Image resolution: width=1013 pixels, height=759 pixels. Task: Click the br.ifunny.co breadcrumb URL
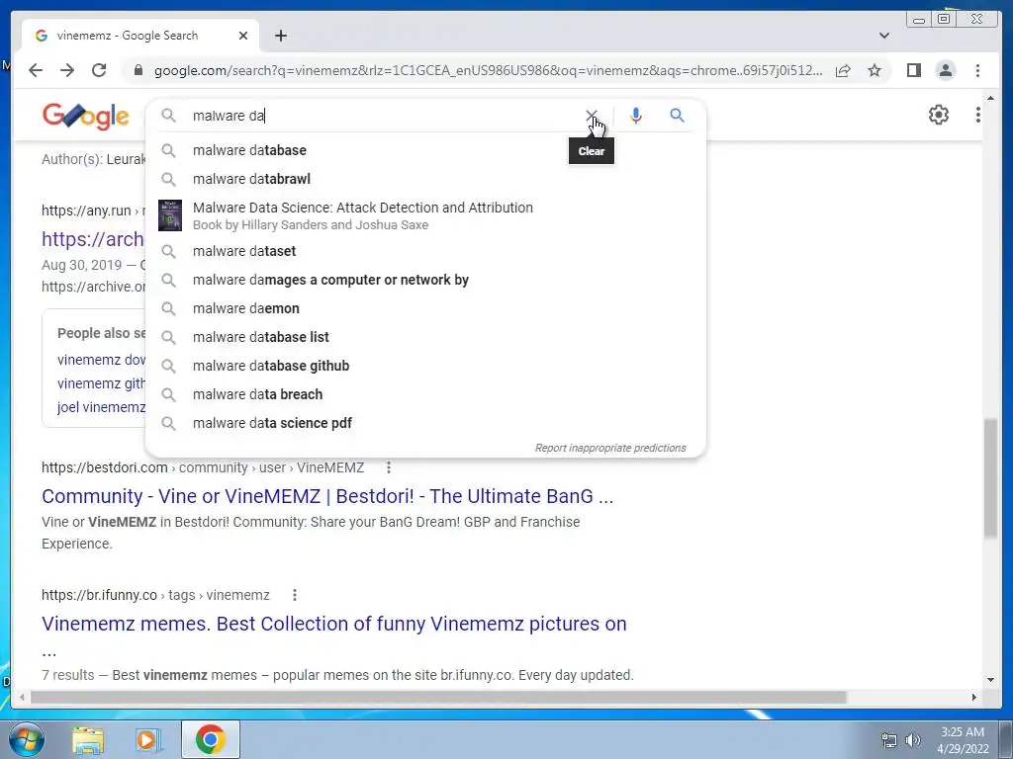(155, 595)
